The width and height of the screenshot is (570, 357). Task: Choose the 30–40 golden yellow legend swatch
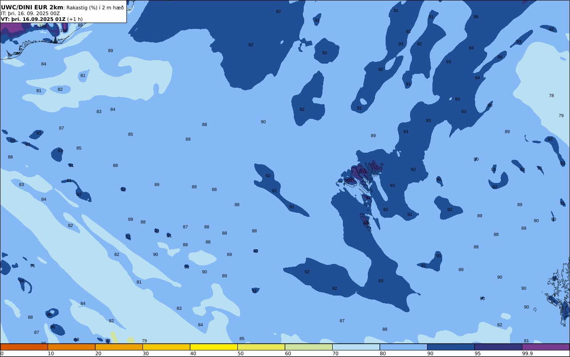pos(166,347)
